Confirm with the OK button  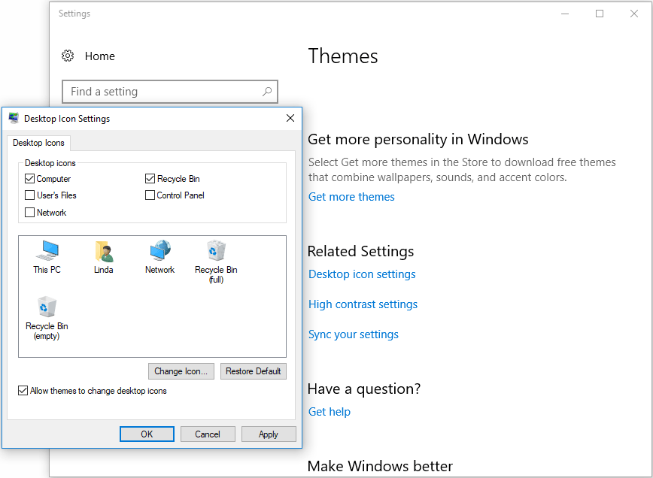[147, 434]
